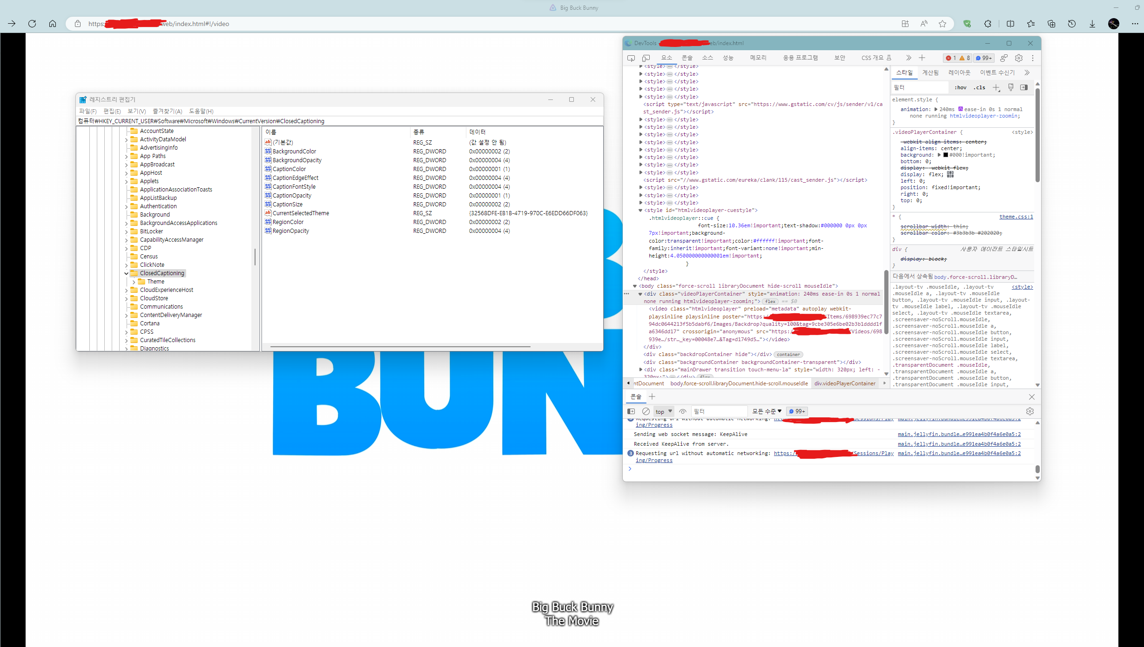Image resolution: width=1144 pixels, height=647 pixels.
Task: Toggle the :hov pseudo-class state button
Action: [961, 87]
